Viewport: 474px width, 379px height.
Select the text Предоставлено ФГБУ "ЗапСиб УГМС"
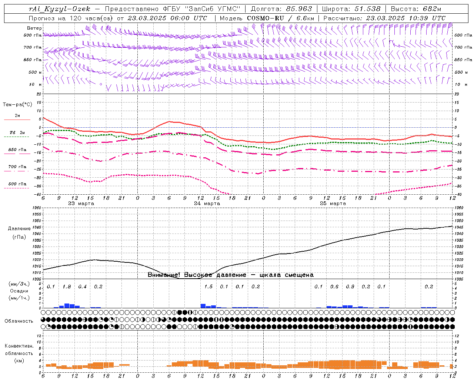(173, 9)
